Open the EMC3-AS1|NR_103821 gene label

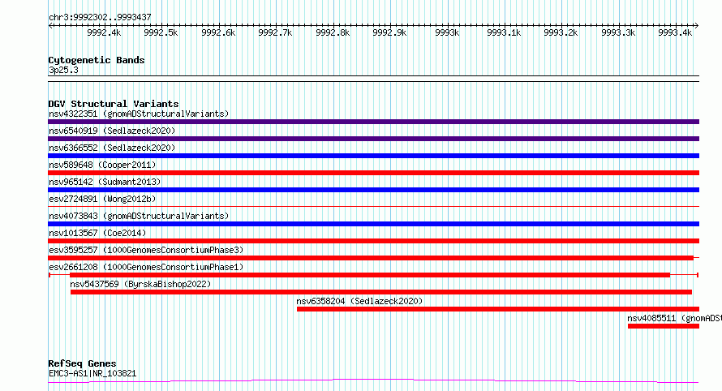[92, 373]
